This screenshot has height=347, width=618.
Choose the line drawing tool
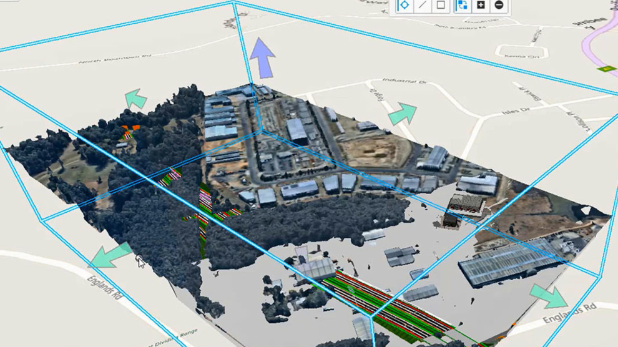click(423, 6)
